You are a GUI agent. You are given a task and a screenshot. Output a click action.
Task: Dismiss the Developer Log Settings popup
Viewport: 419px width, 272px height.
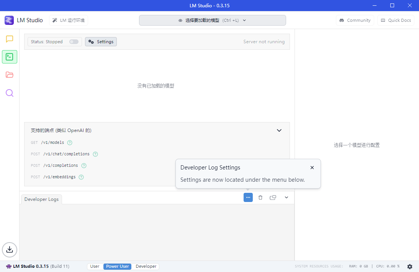pyautogui.click(x=312, y=168)
